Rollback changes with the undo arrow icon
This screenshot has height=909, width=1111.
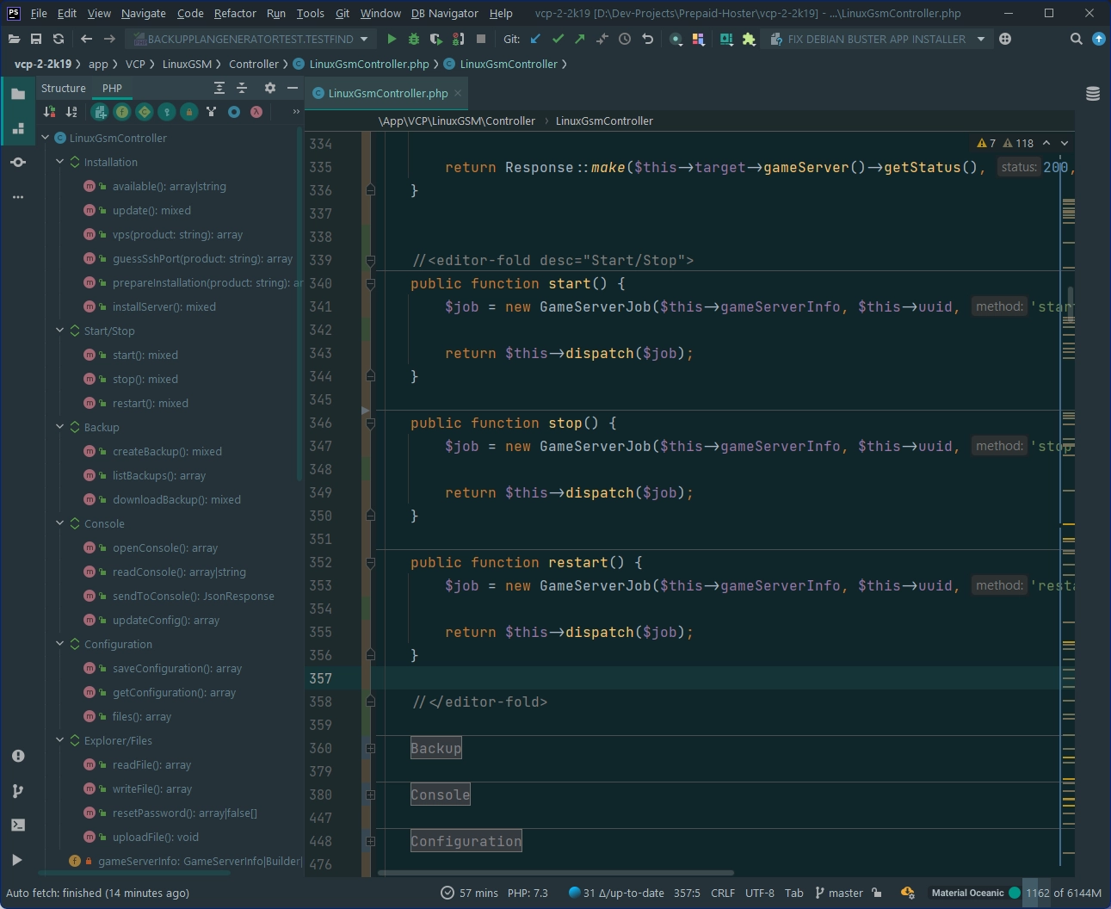(647, 39)
